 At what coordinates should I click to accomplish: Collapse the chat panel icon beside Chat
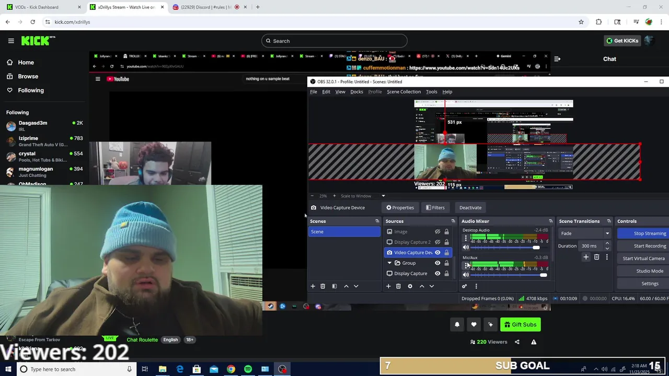click(557, 59)
